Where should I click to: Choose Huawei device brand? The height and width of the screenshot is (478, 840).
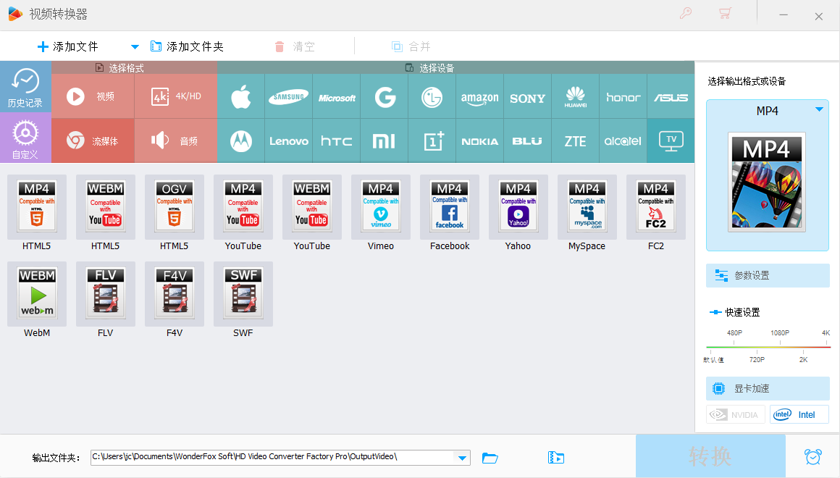(x=576, y=96)
